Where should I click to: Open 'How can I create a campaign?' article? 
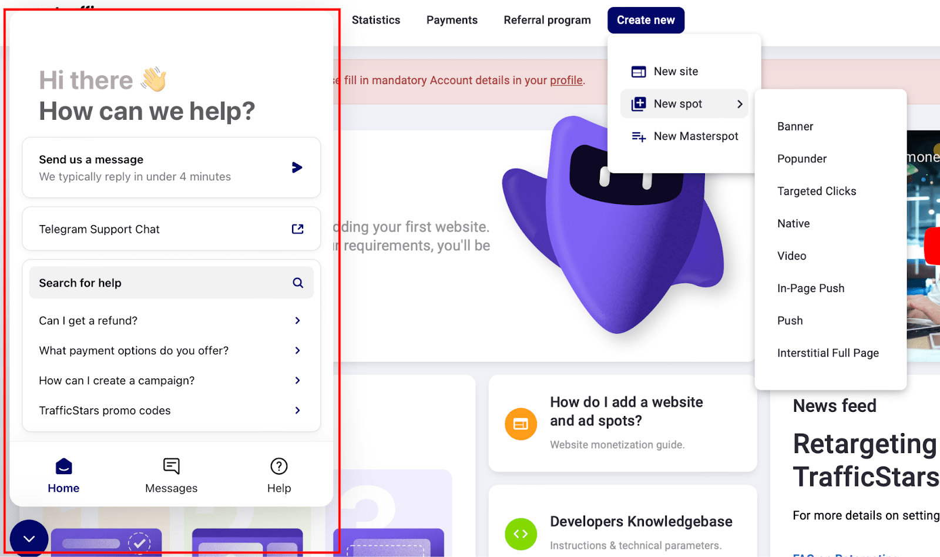(170, 381)
